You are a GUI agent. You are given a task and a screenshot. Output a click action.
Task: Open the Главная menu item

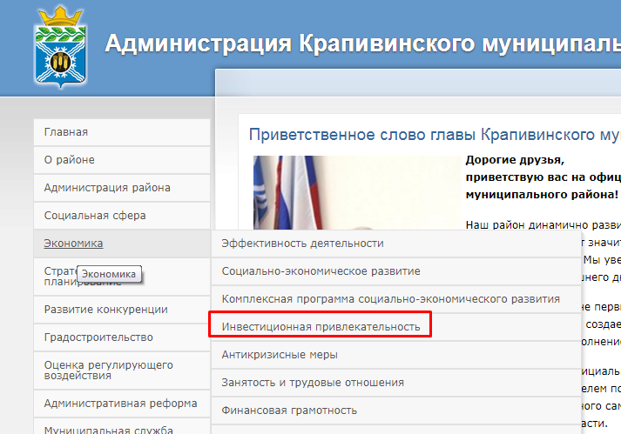tap(122, 132)
